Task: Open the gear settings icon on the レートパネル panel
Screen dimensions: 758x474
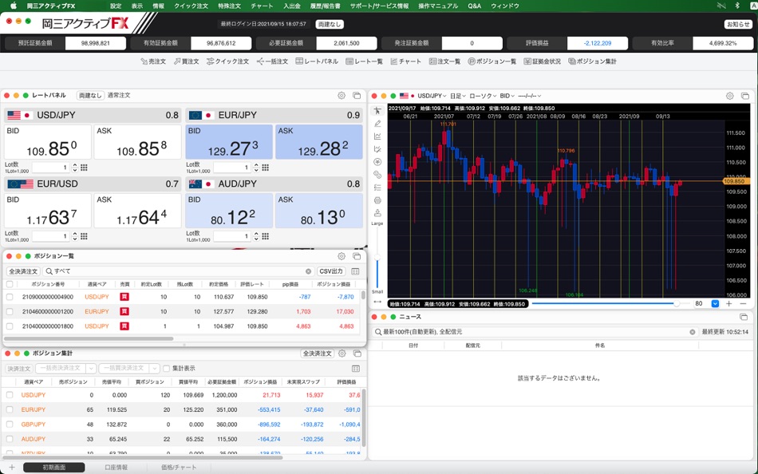Action: [341, 93]
